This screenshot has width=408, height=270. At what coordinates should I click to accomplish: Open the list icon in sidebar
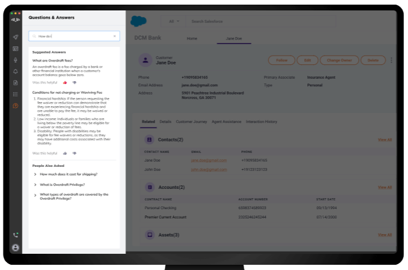(x=16, y=94)
